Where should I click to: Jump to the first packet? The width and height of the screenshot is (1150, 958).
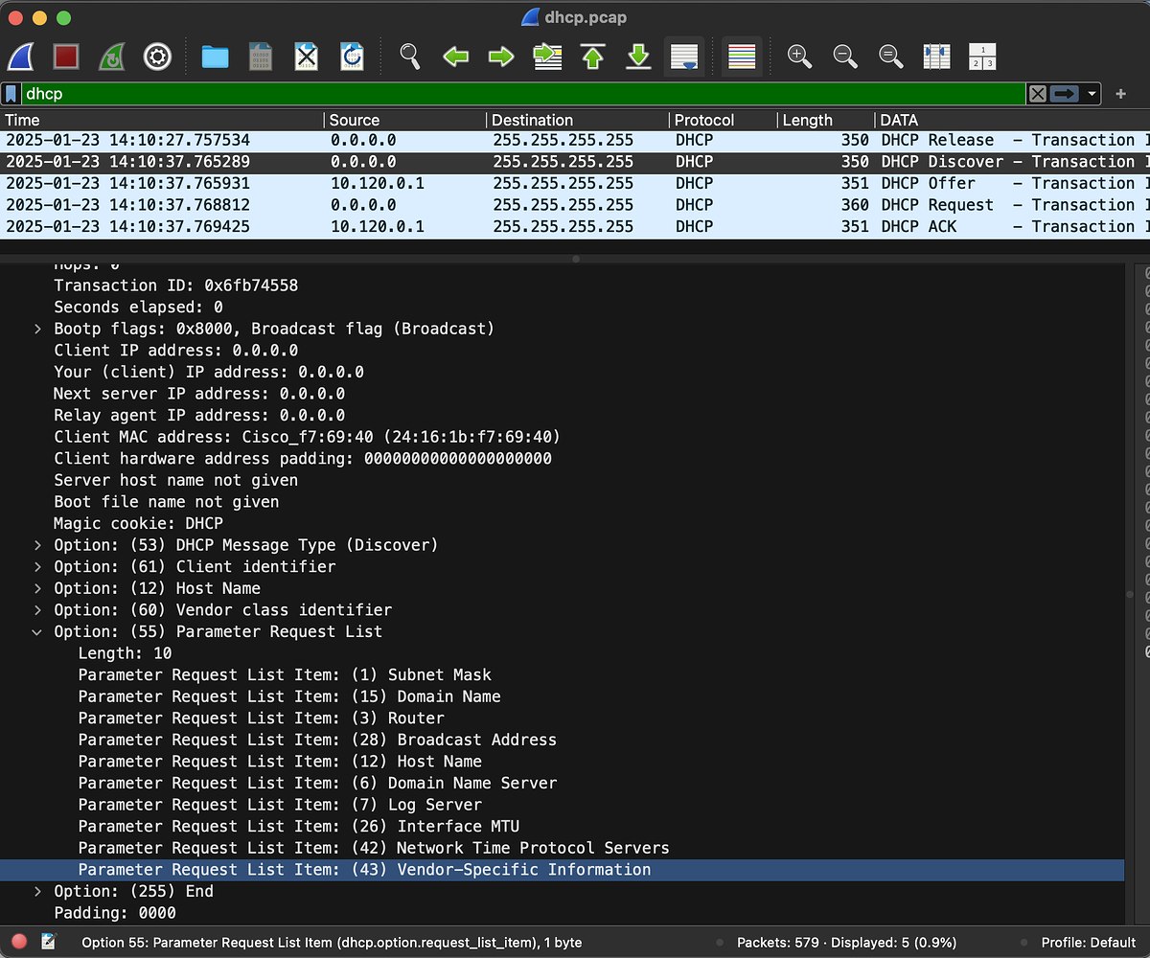click(x=593, y=57)
